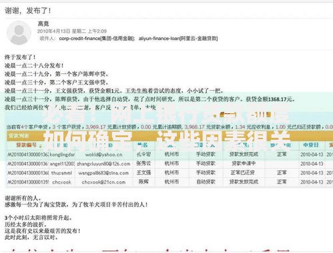This screenshot has width=333, height=253.
Task: Click the sender name 高竞
Action: (x=43, y=23)
